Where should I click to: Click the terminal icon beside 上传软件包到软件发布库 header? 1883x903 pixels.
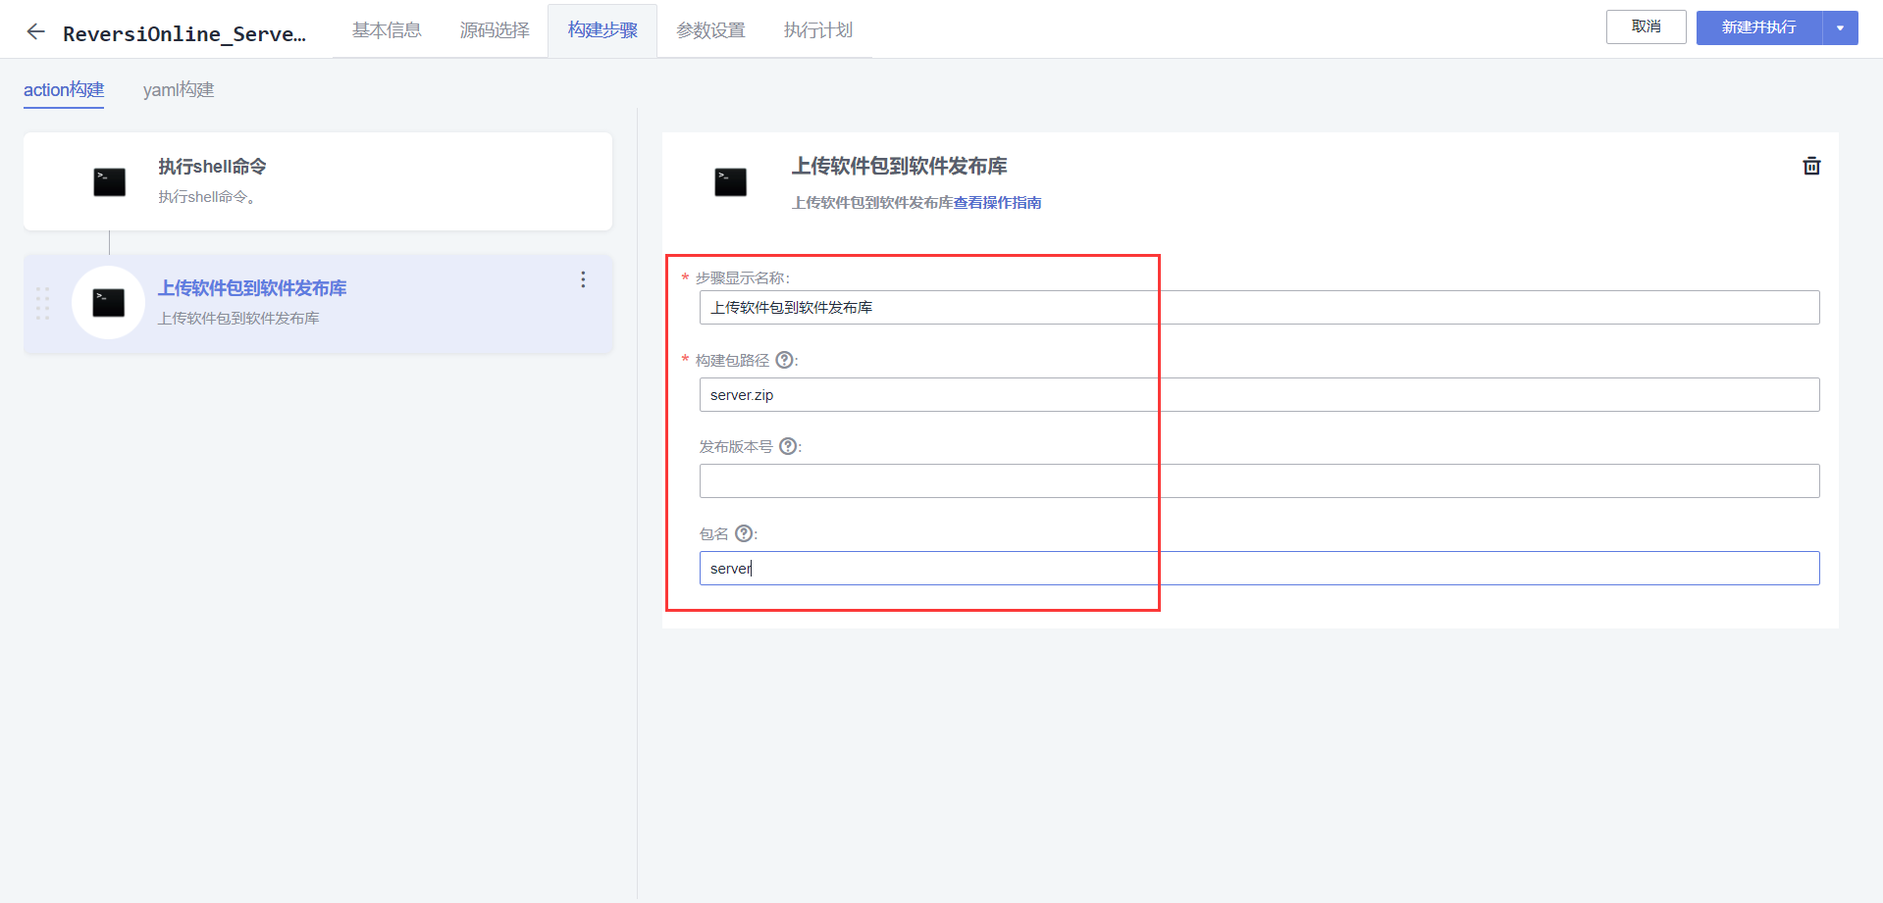point(730,181)
